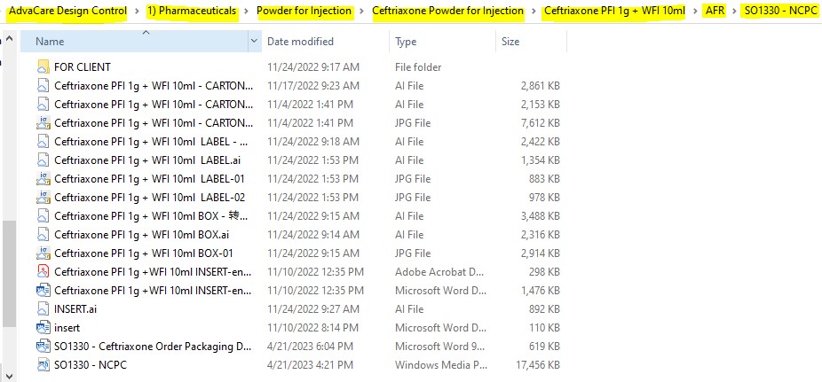
Task: Click the JPG icon next to LABEL-02
Action: tap(43, 198)
